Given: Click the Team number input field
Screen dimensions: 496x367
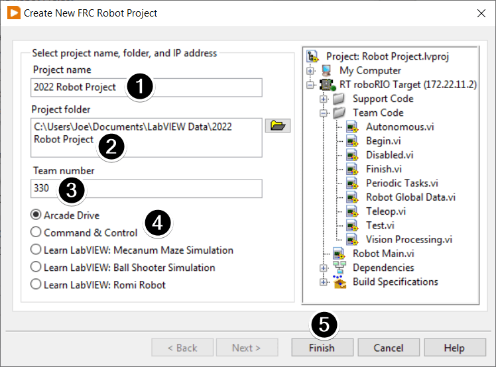Looking at the screenshot, I should click(x=146, y=188).
